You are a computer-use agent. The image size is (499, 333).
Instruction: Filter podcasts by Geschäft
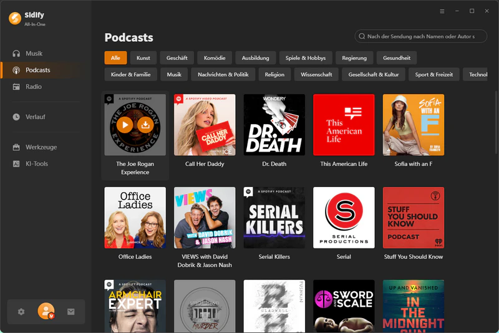click(x=177, y=58)
